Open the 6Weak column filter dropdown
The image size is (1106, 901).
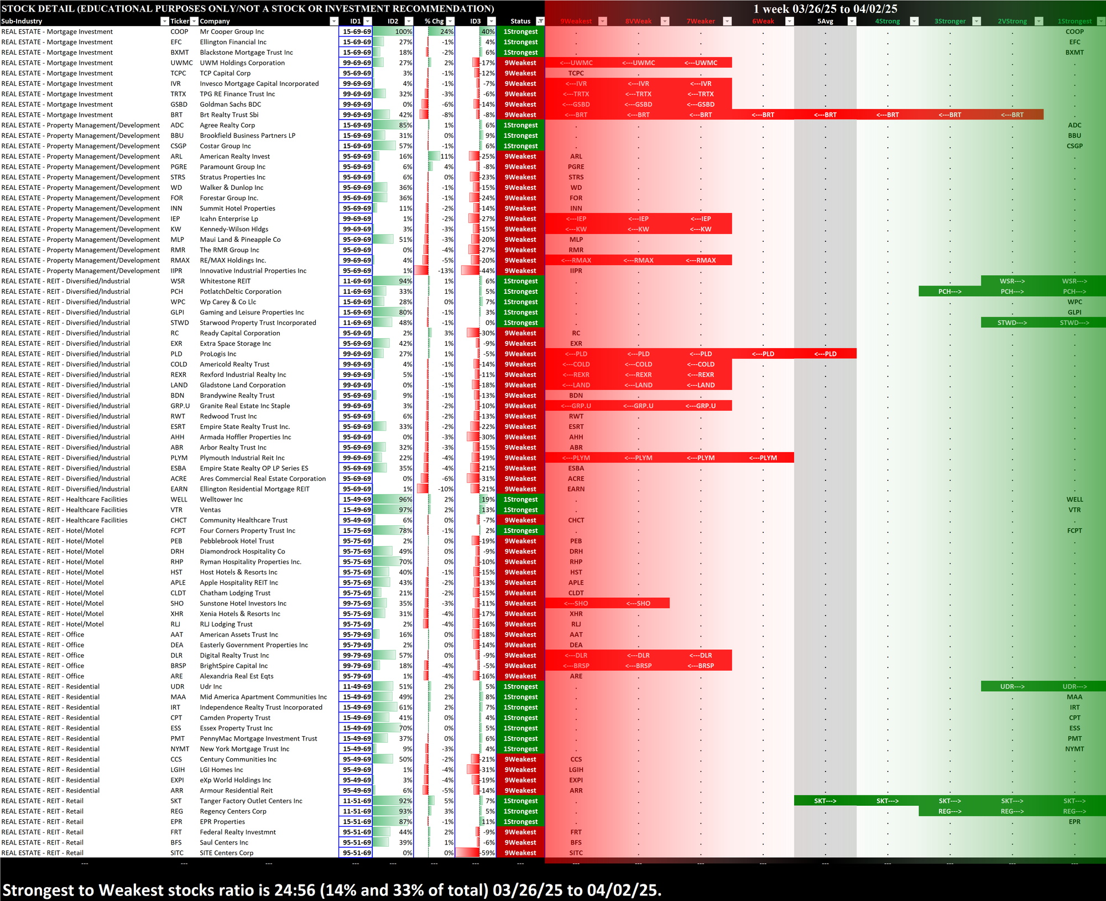point(790,21)
